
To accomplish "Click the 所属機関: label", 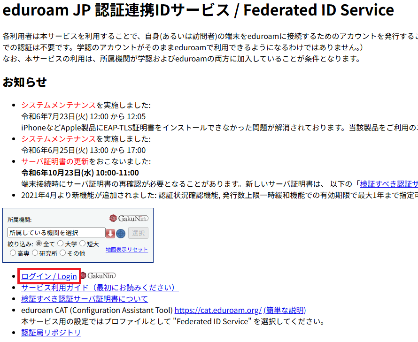I will 20,220.
